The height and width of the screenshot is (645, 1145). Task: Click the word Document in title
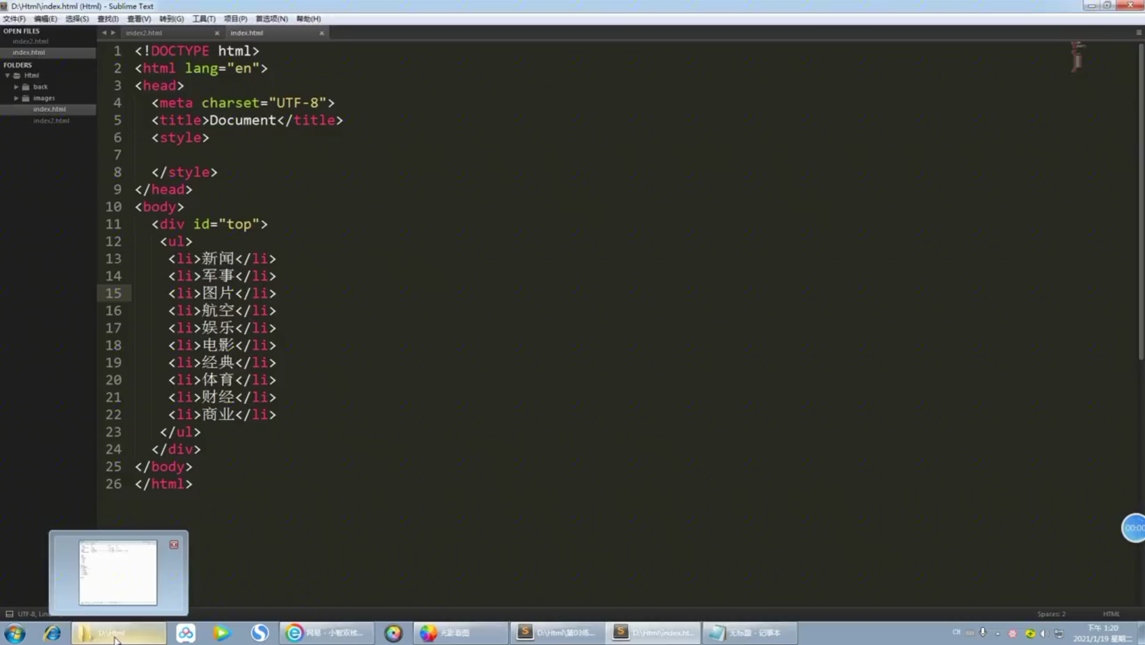coord(243,121)
